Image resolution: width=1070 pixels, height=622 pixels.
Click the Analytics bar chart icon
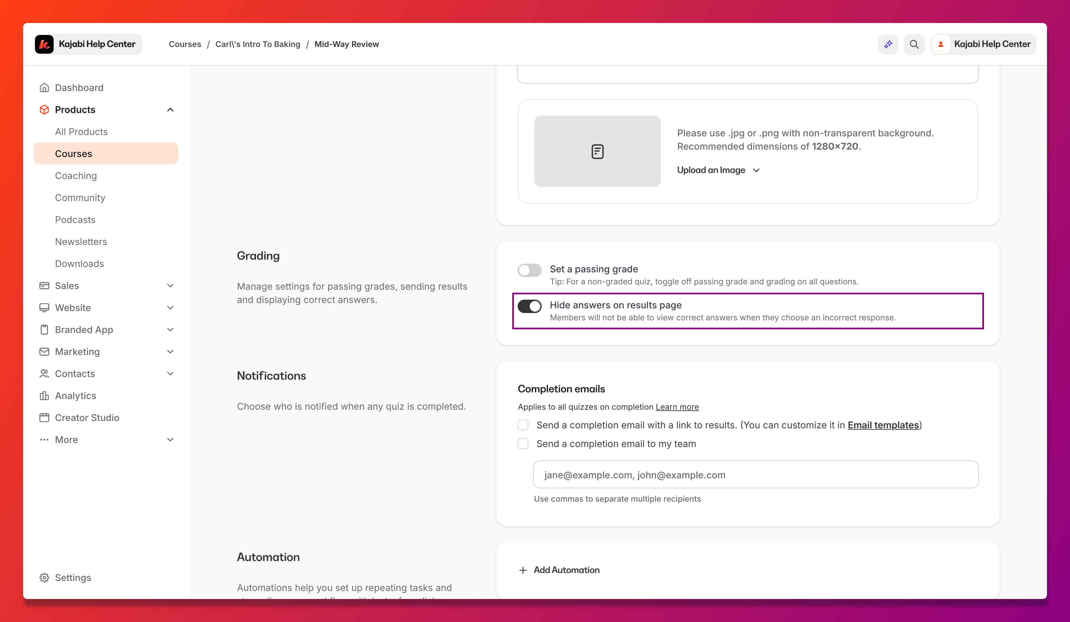[x=44, y=396]
